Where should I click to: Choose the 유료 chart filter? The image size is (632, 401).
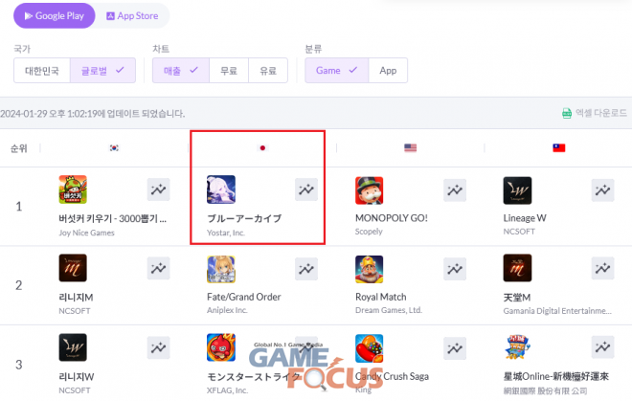point(268,71)
